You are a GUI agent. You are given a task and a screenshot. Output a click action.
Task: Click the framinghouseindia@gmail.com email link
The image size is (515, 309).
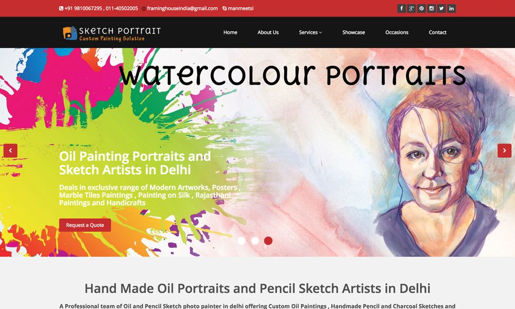[x=182, y=9]
